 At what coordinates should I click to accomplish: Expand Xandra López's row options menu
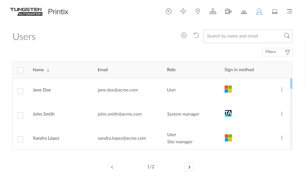click(x=282, y=138)
